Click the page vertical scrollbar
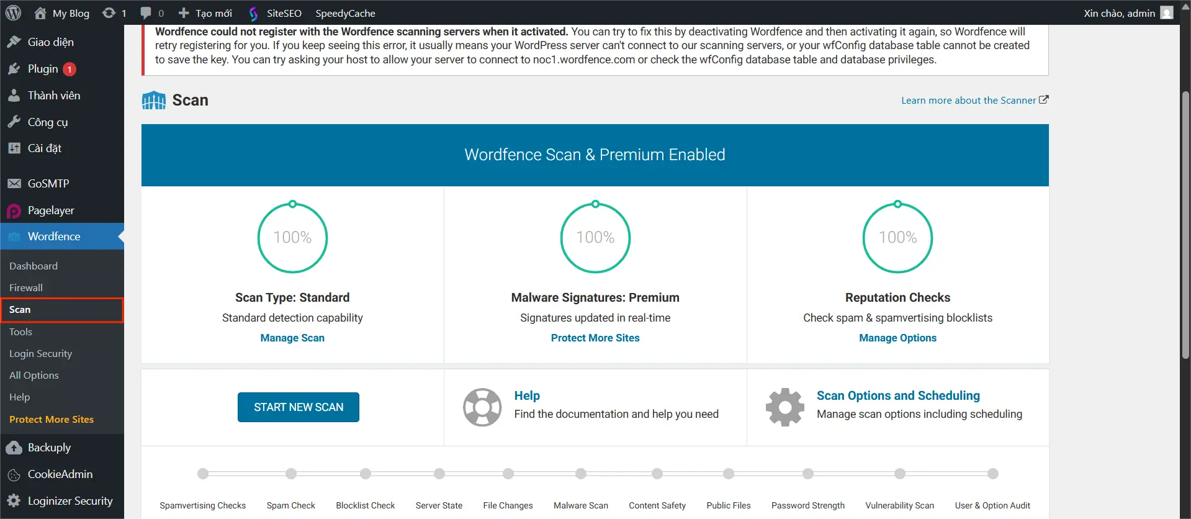This screenshot has height=519, width=1191. click(x=1185, y=223)
